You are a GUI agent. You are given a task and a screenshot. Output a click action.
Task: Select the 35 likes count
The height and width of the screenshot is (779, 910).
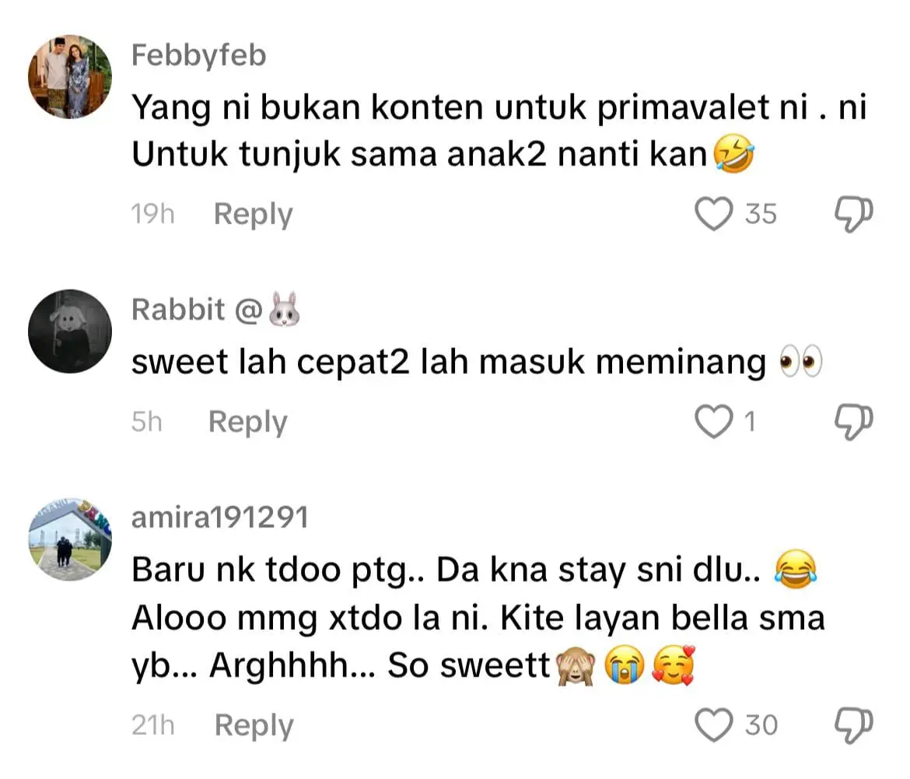pos(761,213)
